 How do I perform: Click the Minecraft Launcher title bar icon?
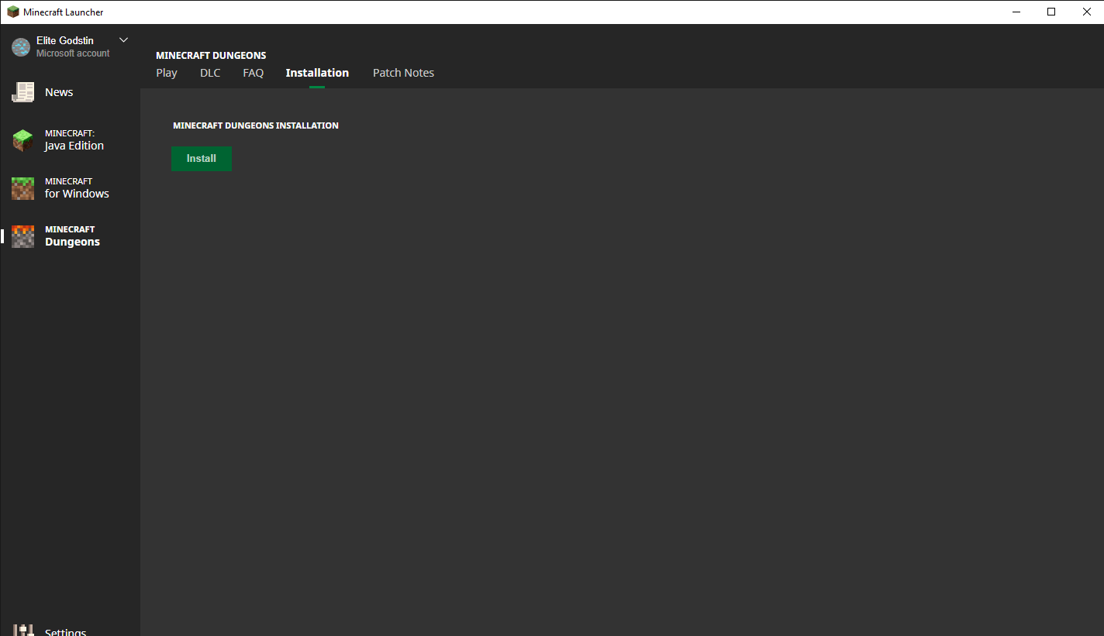(13, 12)
